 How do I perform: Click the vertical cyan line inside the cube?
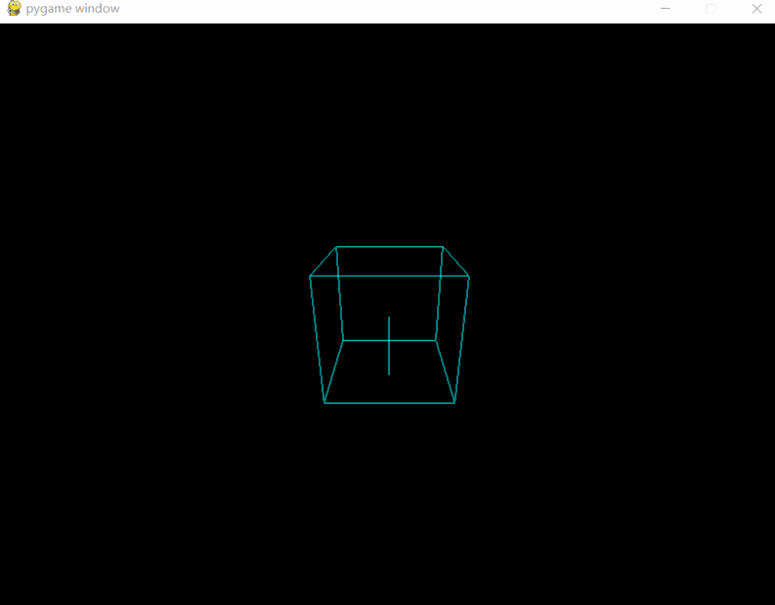tap(389, 345)
